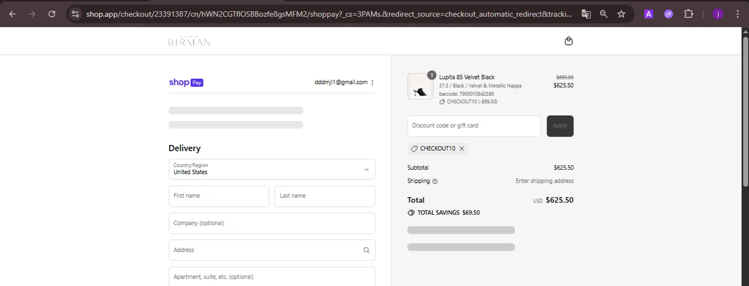Click the browser URL address bar
The width and height of the screenshot is (749, 286).
coord(329,14)
